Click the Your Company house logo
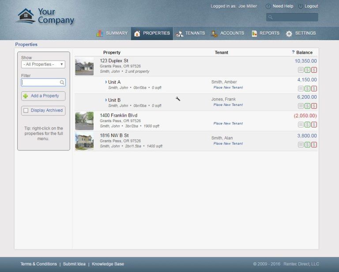339x272 pixels. 26,16
